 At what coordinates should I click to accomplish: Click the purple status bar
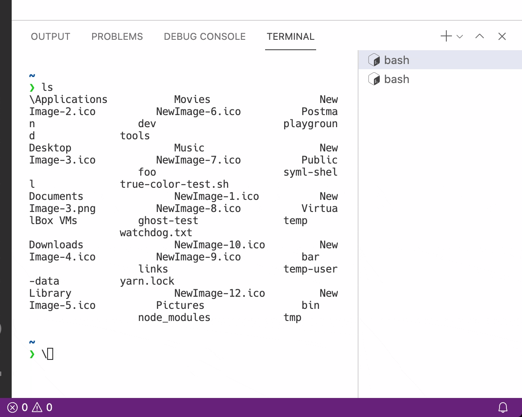259,407
